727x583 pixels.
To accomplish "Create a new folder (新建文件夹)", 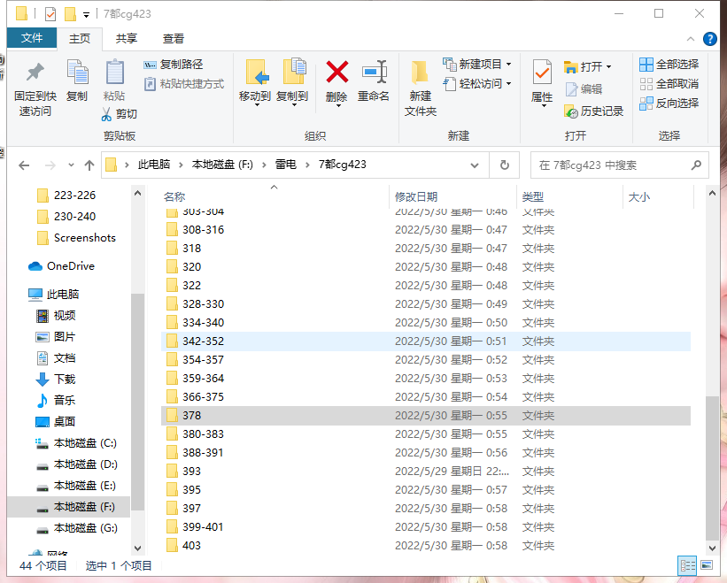I will [x=420, y=88].
